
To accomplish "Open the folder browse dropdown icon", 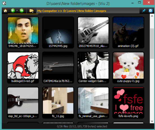I will coord(32,11).
